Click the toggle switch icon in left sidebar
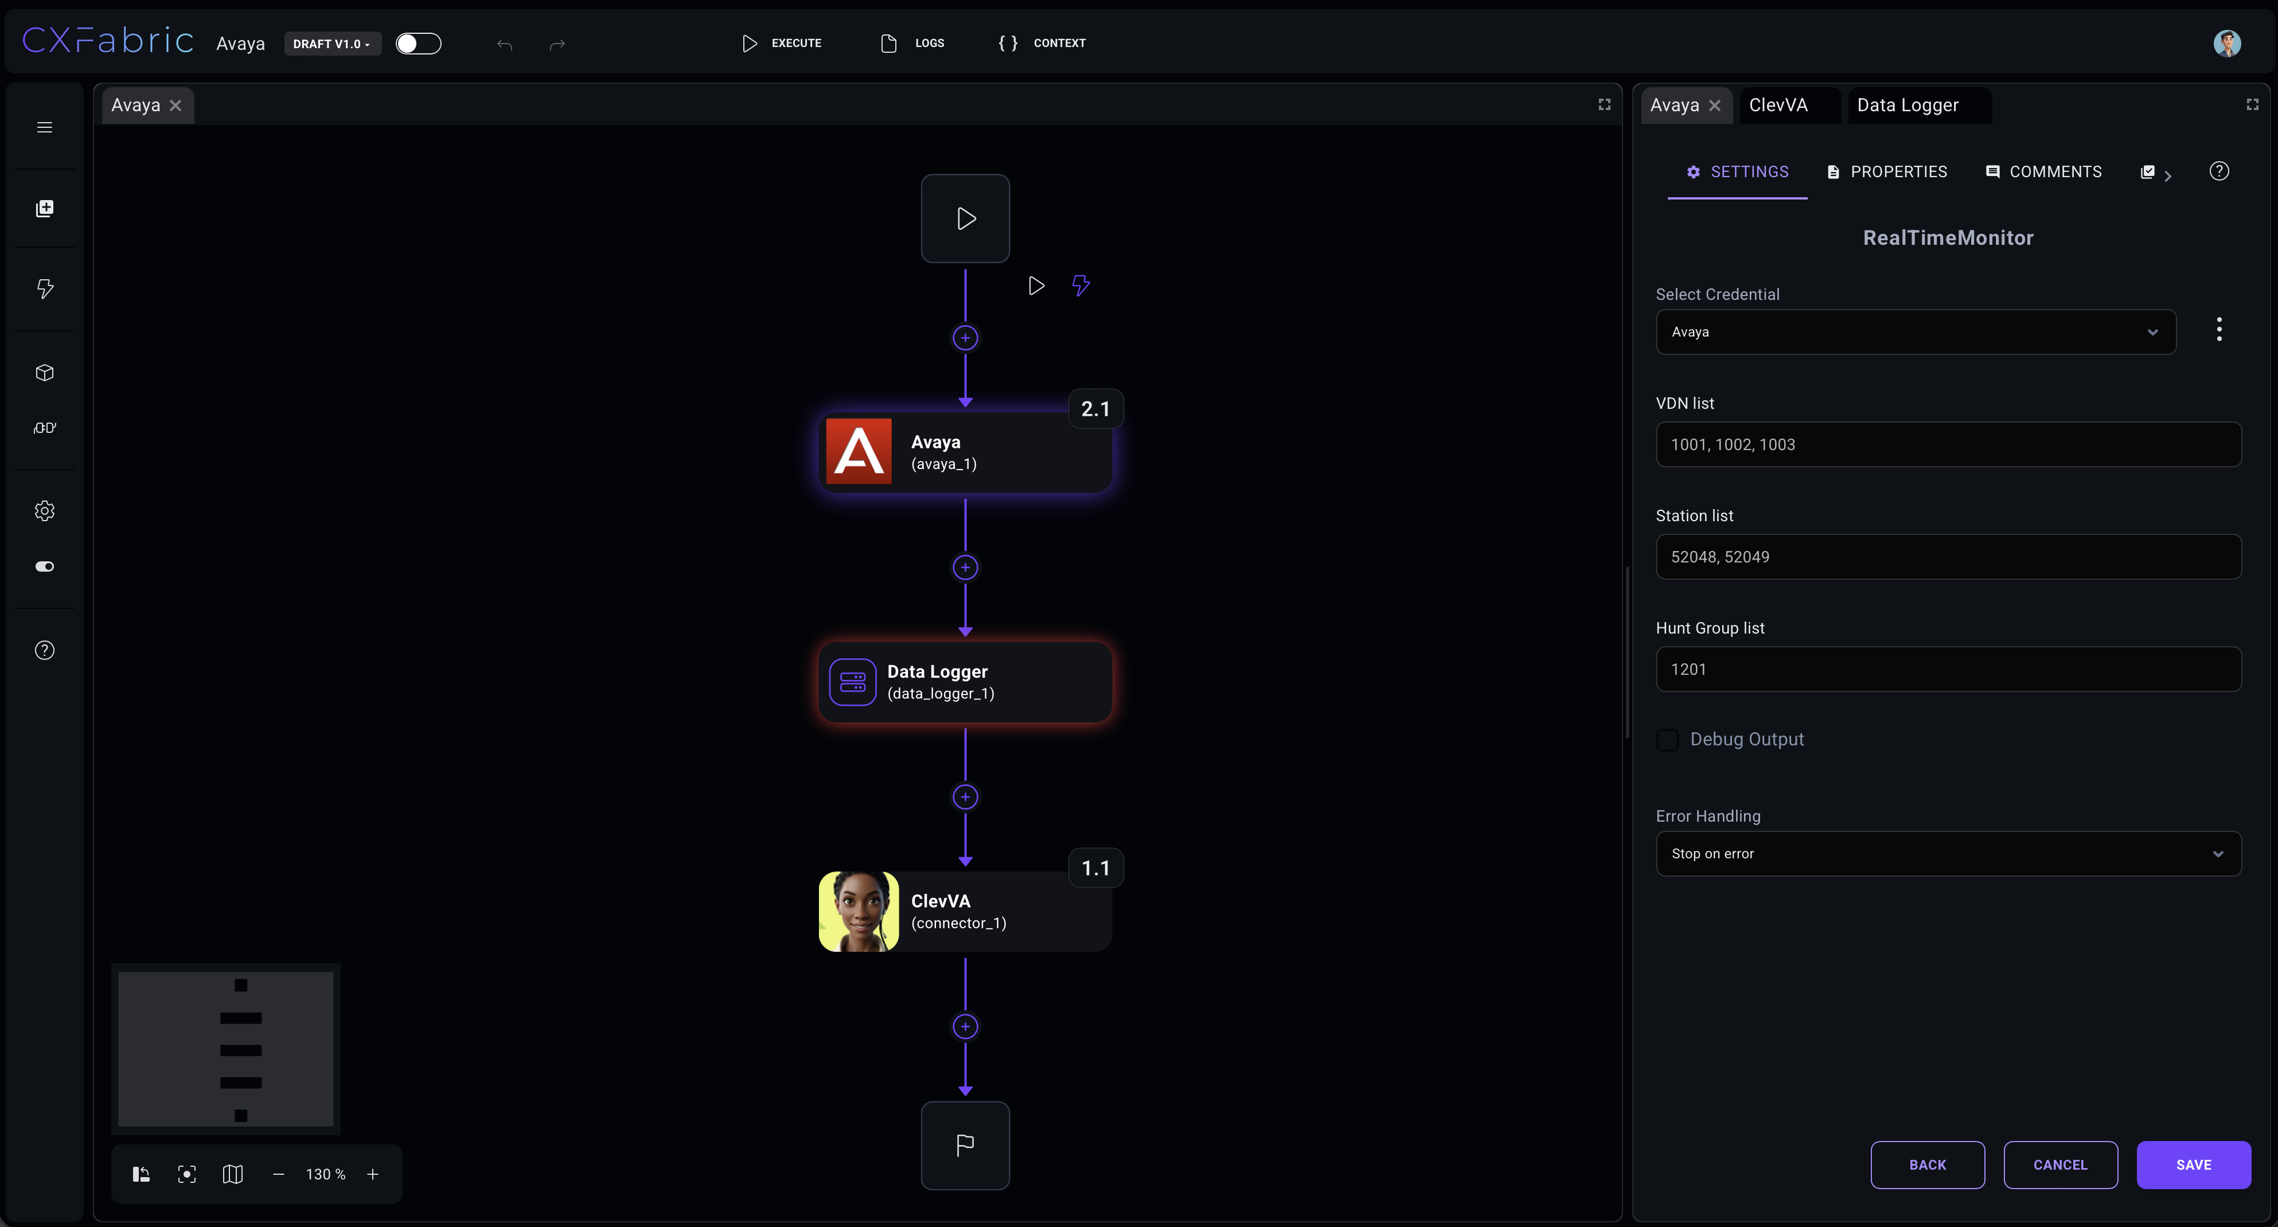Image resolution: width=2278 pixels, height=1227 pixels. pos(44,566)
